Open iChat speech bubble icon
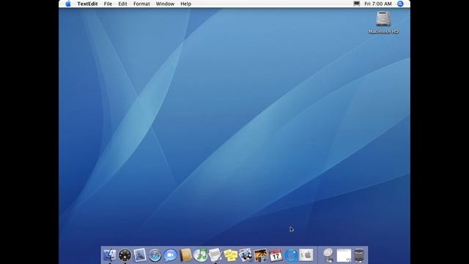The width and height of the screenshot is (469, 264). coord(170,255)
